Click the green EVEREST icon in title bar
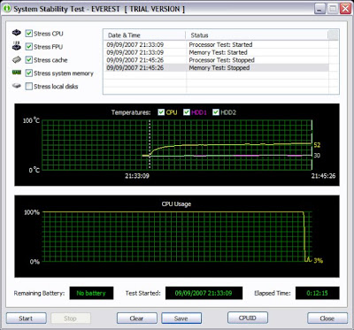The image size is (354, 330). coord(7,9)
